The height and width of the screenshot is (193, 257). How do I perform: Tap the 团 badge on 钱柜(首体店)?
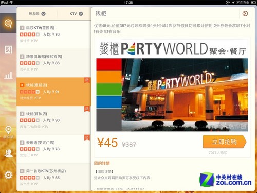click(87, 109)
